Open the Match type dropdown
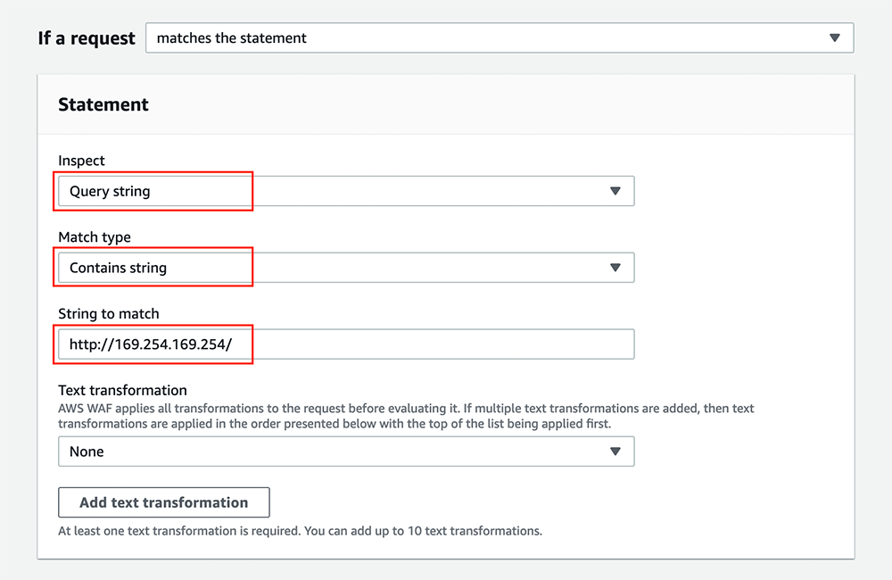 pyautogui.click(x=346, y=268)
